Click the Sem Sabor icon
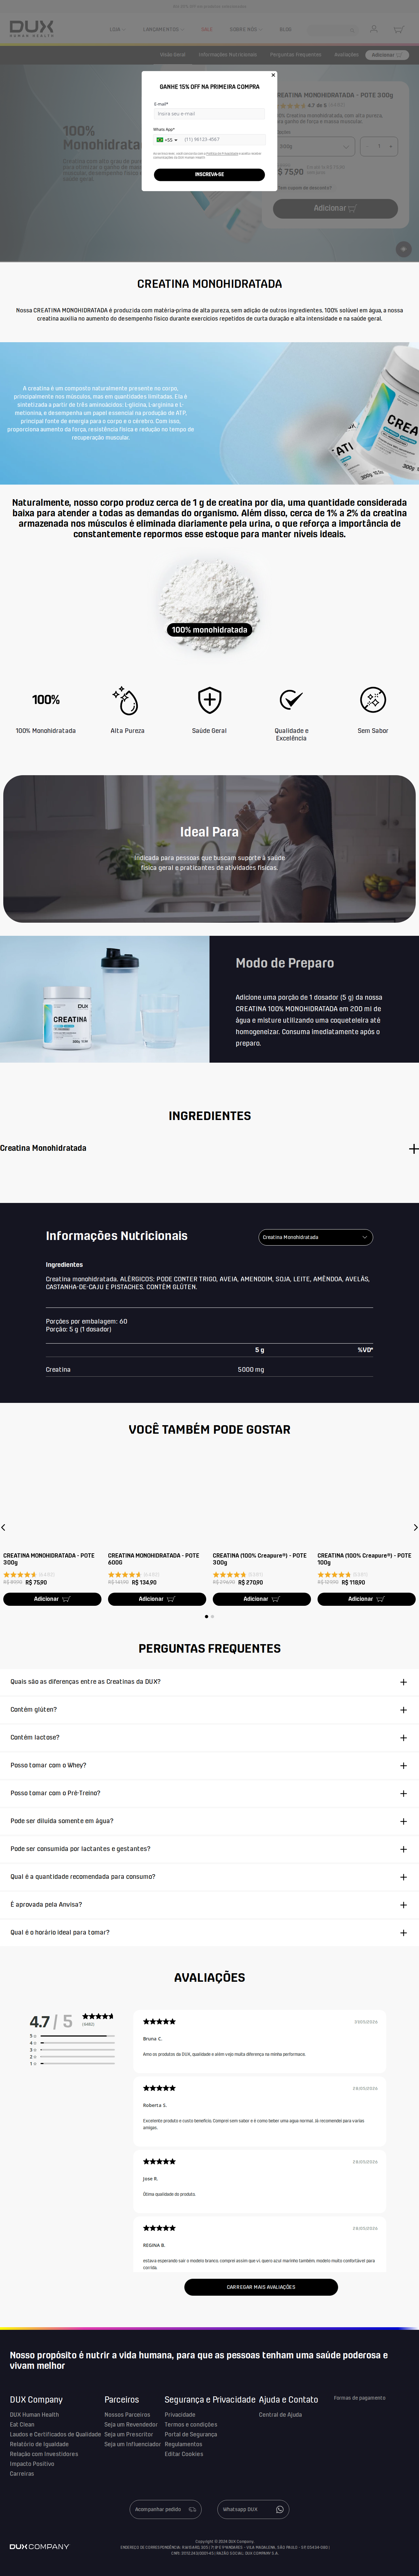419x2576 pixels. (x=373, y=700)
